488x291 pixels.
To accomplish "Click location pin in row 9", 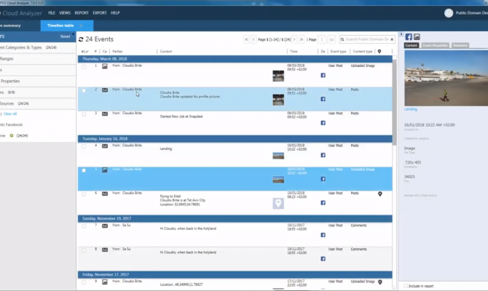I will (x=380, y=282).
